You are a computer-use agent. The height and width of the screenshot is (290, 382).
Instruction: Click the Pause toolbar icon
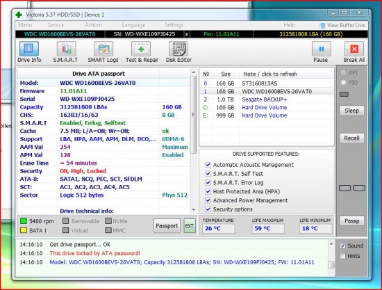[321, 49]
